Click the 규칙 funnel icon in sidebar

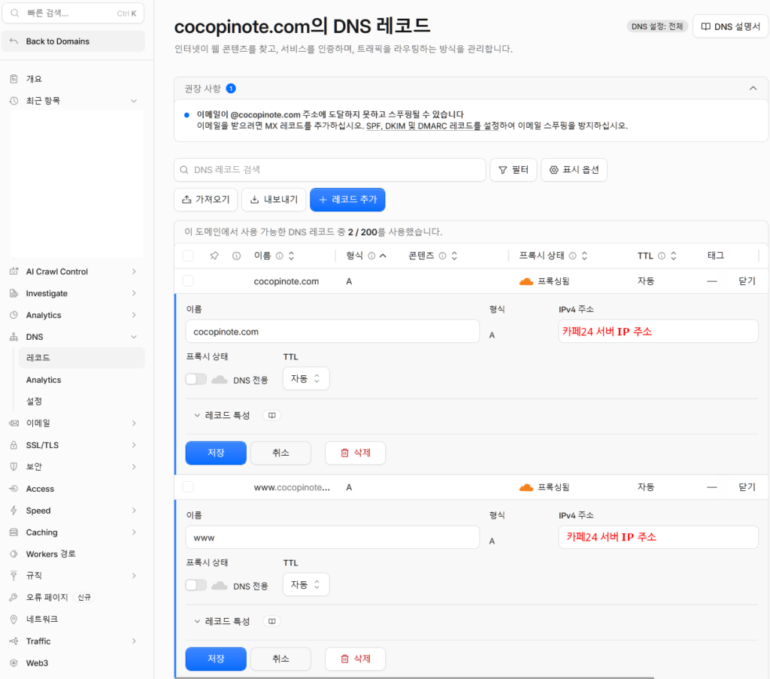point(14,575)
